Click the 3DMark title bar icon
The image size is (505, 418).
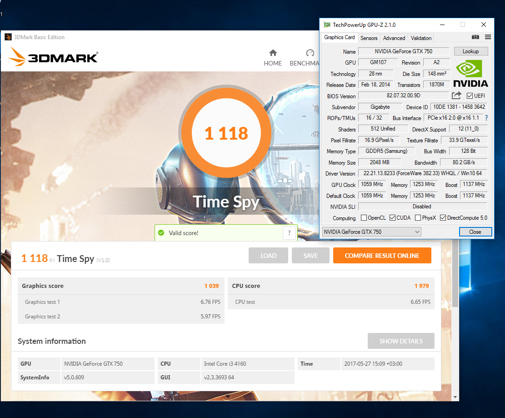coord(8,37)
